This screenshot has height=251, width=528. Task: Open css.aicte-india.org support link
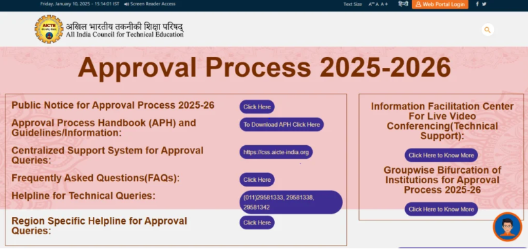point(276,152)
